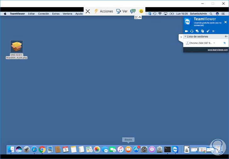Viewport: 229px width, 159px height.
Task: Launch Siri from the Dock
Action: (x=19, y=149)
